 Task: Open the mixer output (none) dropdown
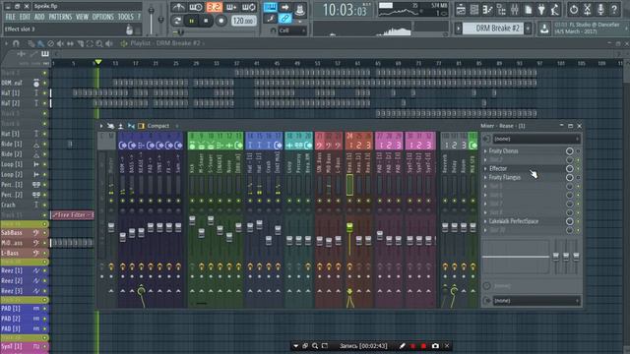coord(536,301)
